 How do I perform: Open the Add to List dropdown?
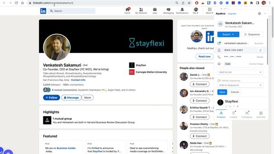point(240,72)
